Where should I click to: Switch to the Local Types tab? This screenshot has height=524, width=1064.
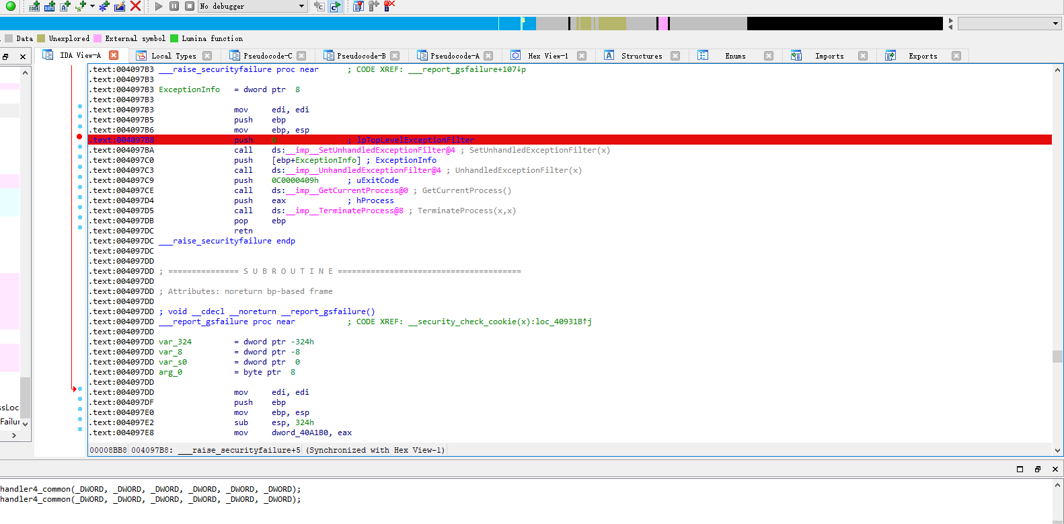coord(174,56)
